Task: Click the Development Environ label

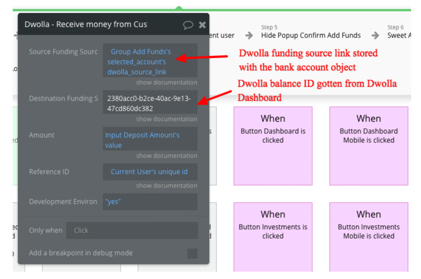Action: click(63, 202)
